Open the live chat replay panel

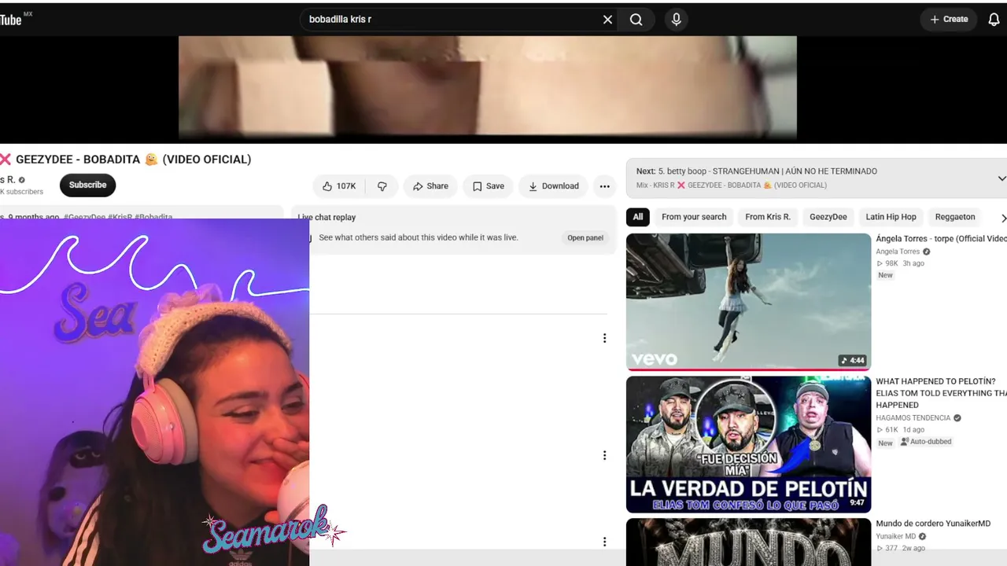tap(585, 238)
